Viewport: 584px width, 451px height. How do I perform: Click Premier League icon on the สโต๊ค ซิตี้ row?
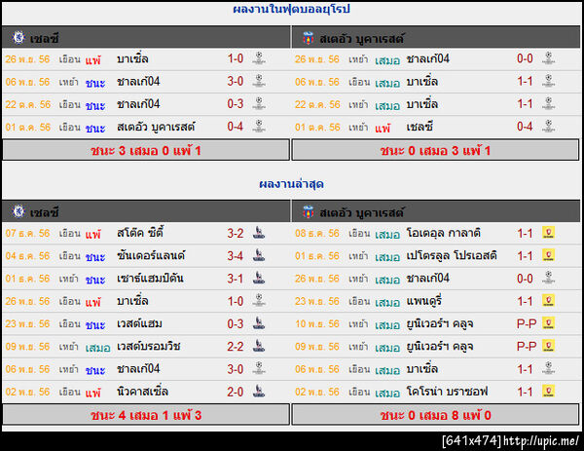(259, 233)
